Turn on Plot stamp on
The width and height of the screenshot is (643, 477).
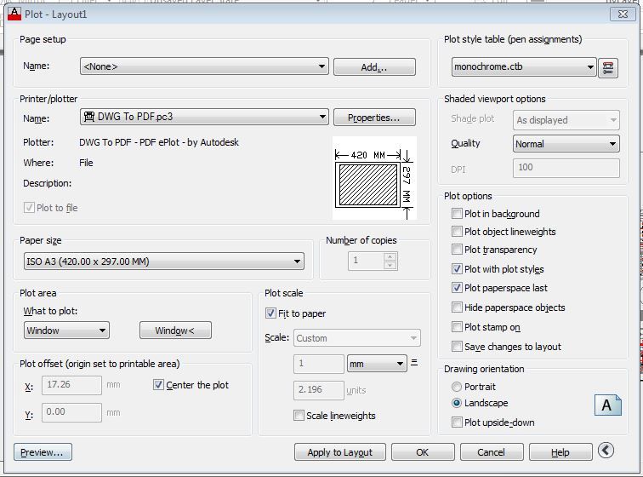tap(457, 327)
